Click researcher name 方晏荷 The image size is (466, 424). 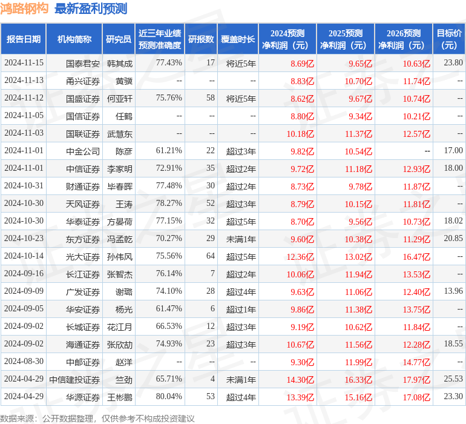click(x=120, y=222)
